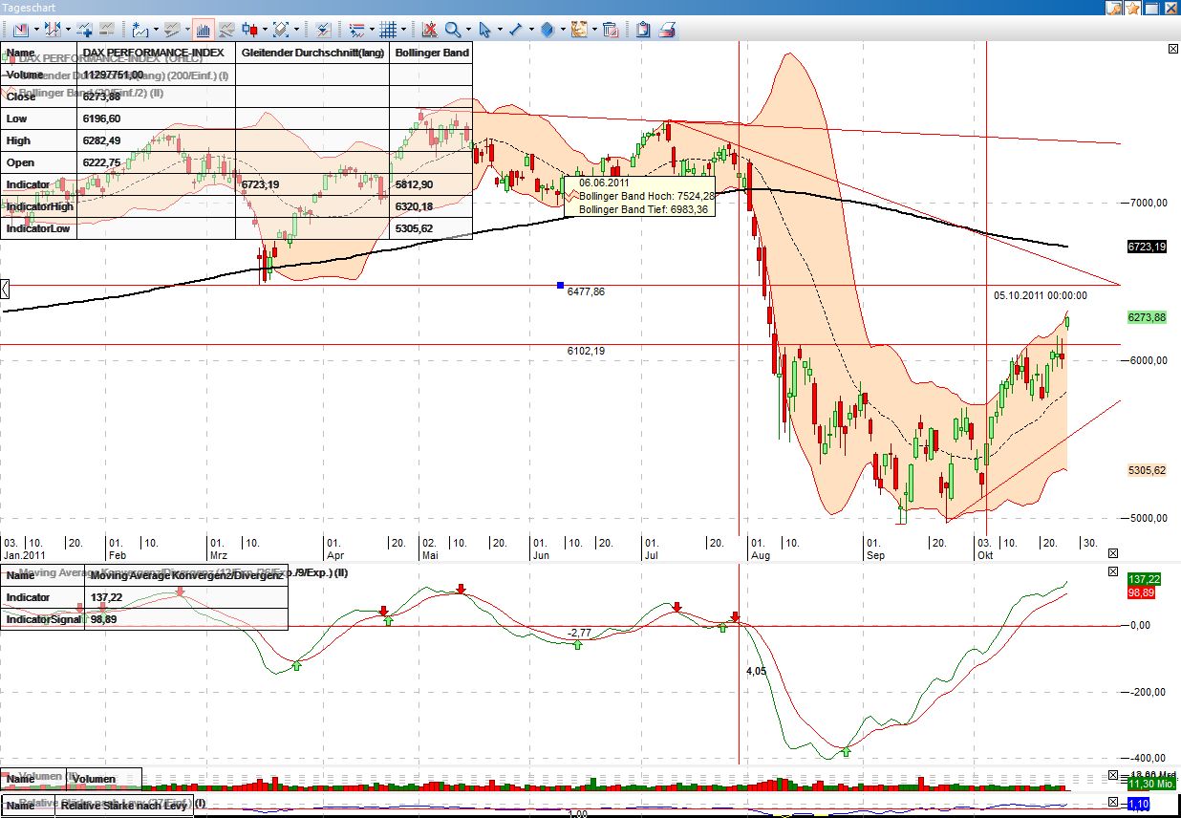
Task: Expand the zoom tool dropdown
Action: click(x=469, y=30)
